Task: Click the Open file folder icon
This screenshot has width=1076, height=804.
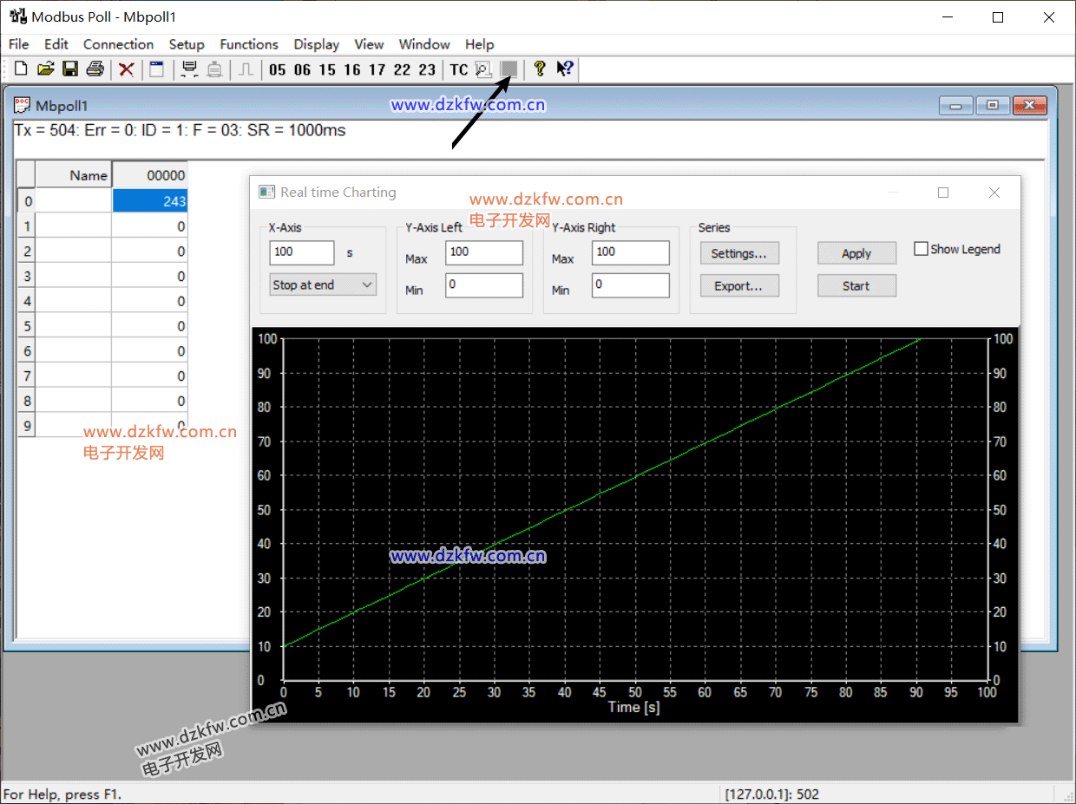Action: 46,69
